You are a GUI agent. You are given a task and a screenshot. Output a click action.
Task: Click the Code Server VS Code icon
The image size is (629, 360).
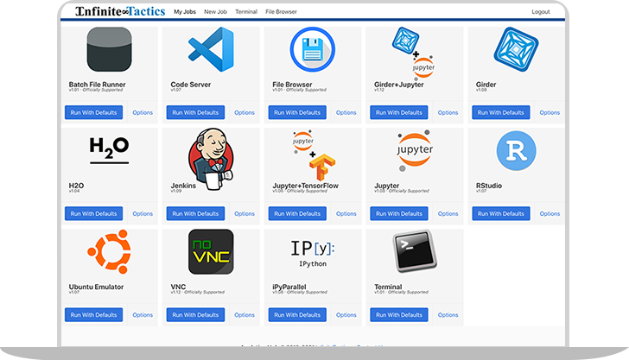[211, 49]
